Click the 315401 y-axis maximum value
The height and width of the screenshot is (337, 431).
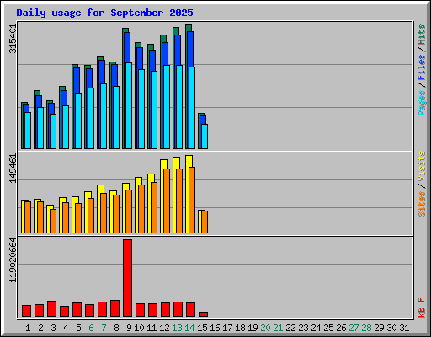pyautogui.click(x=13, y=39)
